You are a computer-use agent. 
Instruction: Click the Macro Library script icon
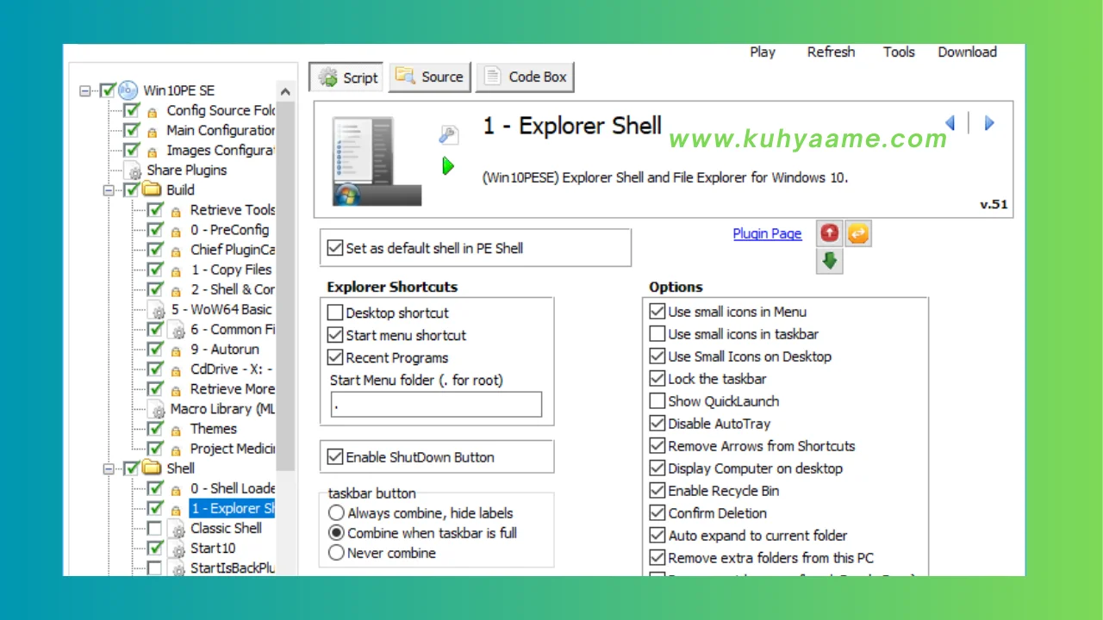coord(156,409)
